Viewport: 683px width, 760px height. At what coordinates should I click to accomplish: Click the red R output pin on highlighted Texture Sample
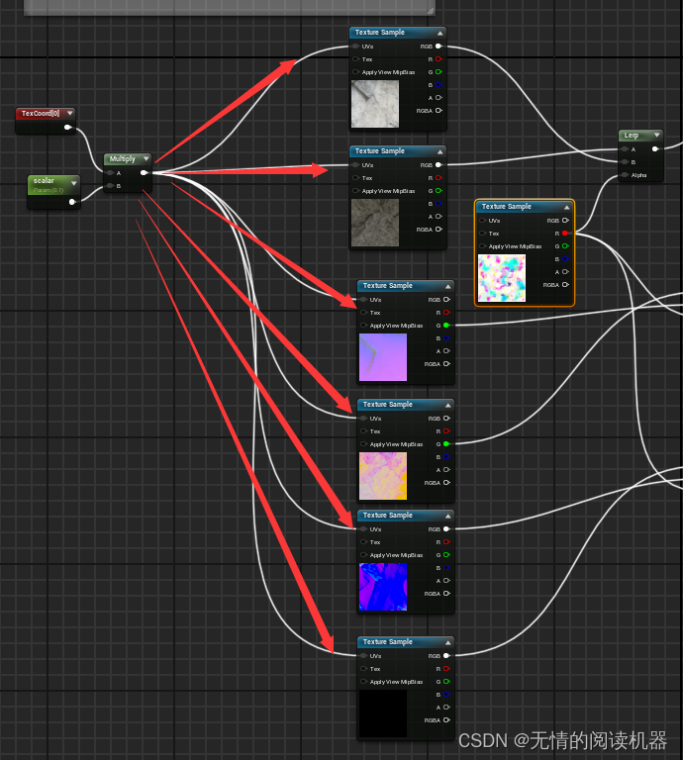565,234
